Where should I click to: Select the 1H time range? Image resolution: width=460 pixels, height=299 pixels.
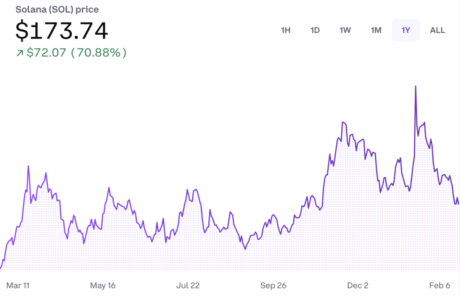coord(286,30)
